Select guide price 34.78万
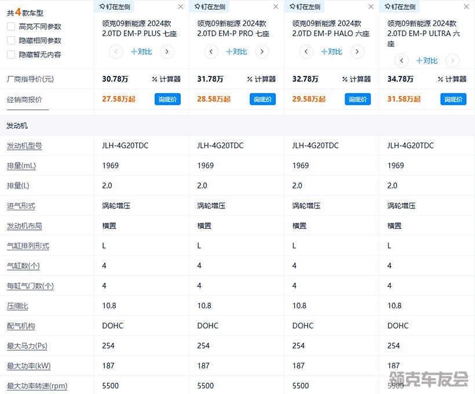This screenshot has width=475, height=394. point(400,79)
